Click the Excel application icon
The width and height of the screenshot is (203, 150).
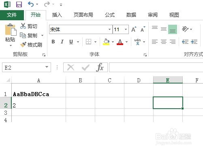(x=7, y=4)
